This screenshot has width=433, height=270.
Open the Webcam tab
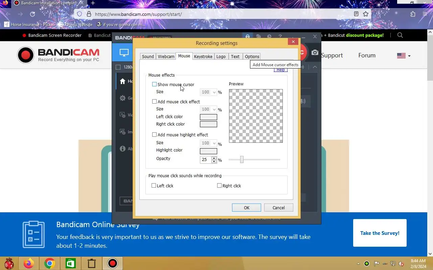tap(166, 56)
